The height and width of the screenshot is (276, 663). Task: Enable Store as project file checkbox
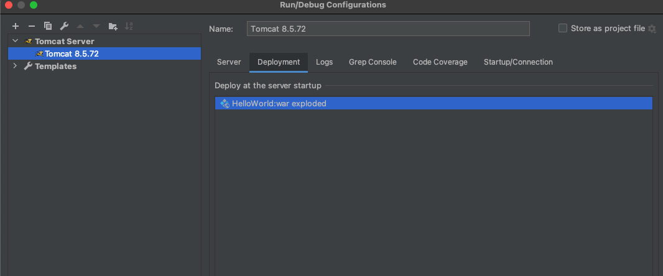[563, 29]
